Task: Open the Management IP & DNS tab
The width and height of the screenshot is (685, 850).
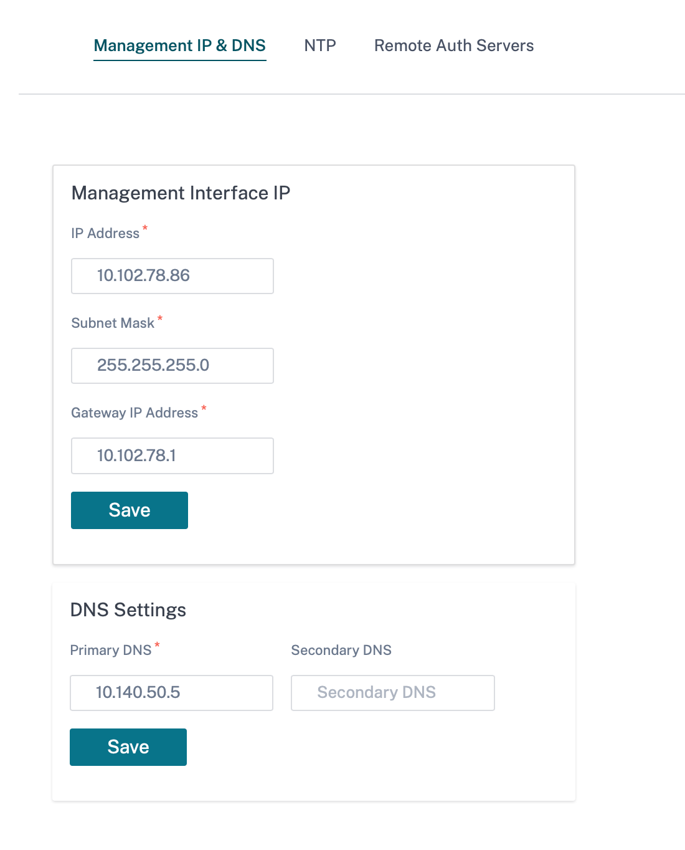Action: pyautogui.click(x=179, y=45)
